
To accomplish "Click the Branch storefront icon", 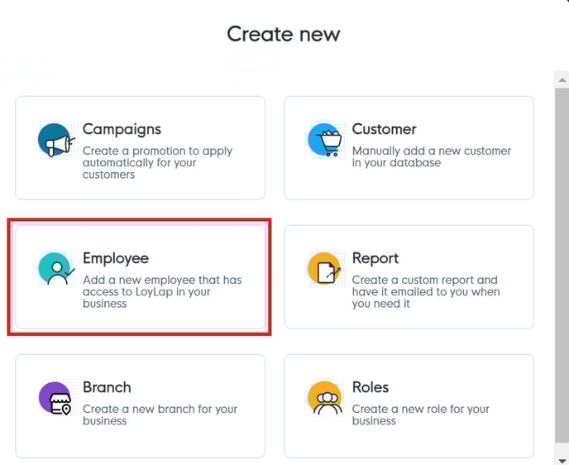I will coord(55,399).
